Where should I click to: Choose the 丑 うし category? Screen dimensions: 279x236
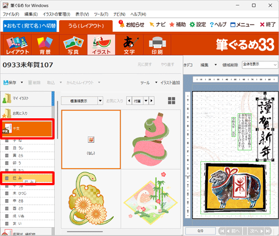pyautogui.click(x=27, y=148)
